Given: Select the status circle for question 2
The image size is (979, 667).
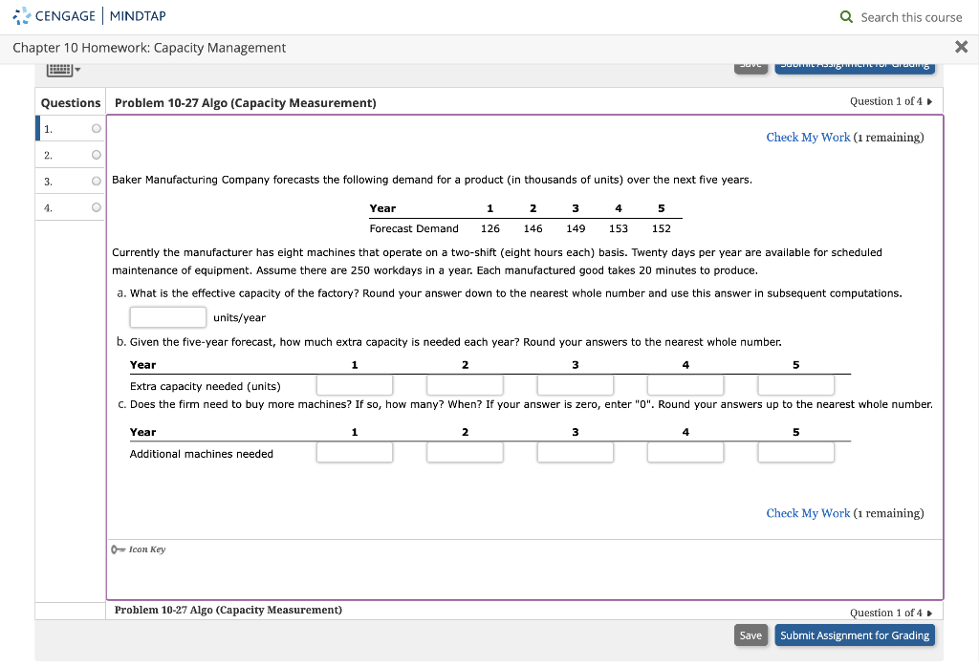Looking at the screenshot, I should pyautogui.click(x=96, y=154).
